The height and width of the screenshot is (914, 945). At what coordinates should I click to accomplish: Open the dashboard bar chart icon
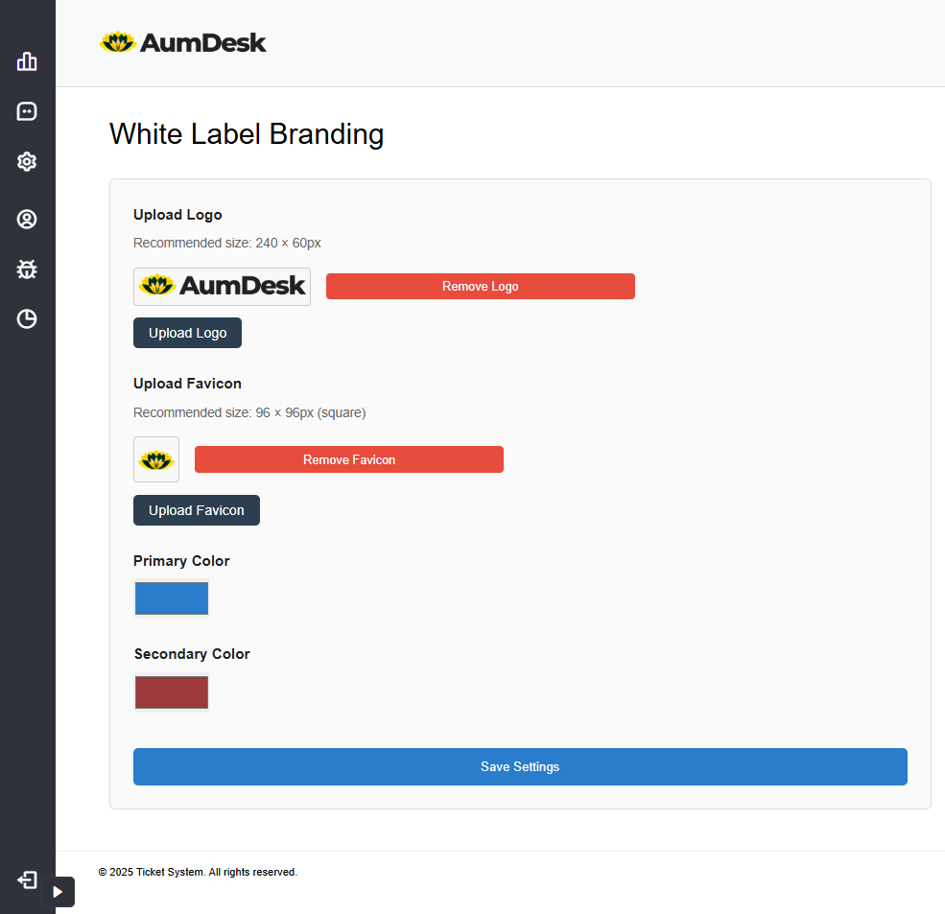tap(27, 60)
